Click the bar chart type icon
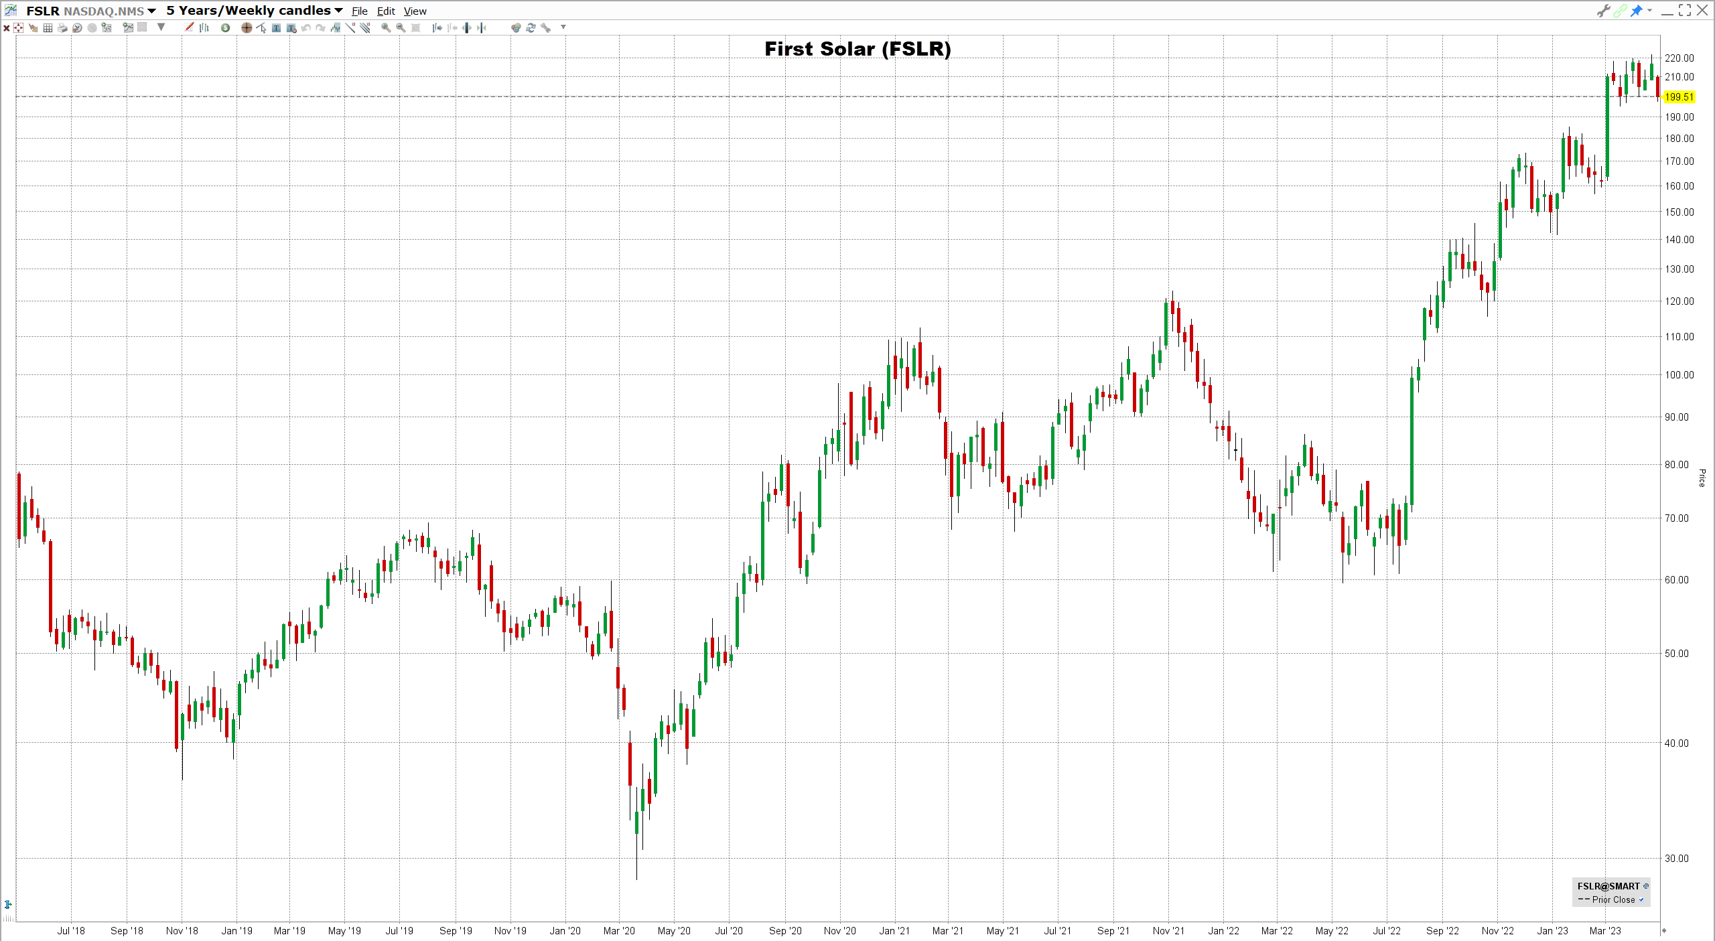Image resolution: width=1715 pixels, height=941 pixels. (204, 27)
